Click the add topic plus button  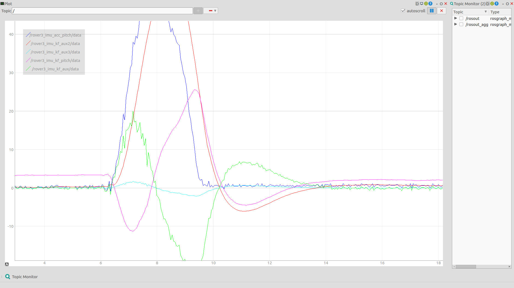point(198,11)
